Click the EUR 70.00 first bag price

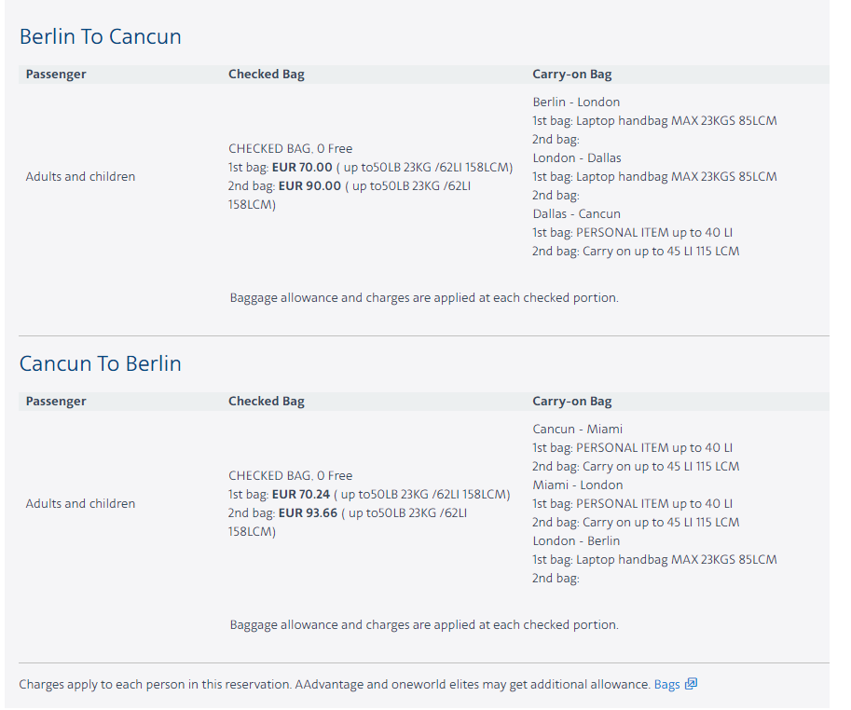tap(302, 167)
